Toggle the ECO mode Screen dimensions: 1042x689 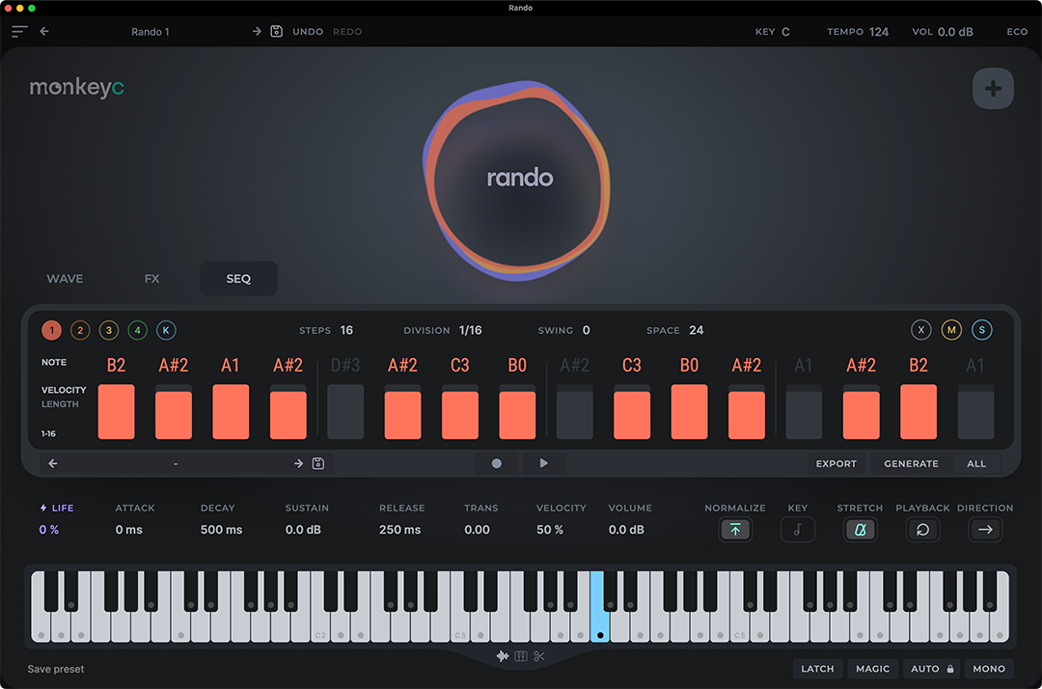click(1017, 32)
